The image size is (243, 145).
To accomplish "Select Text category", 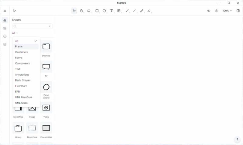I will click(26, 69).
